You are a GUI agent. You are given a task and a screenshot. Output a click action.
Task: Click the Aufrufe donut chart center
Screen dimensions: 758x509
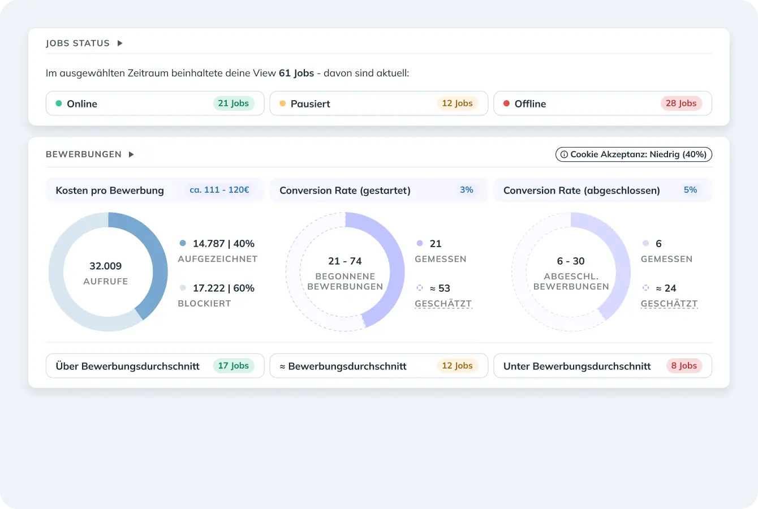106,273
